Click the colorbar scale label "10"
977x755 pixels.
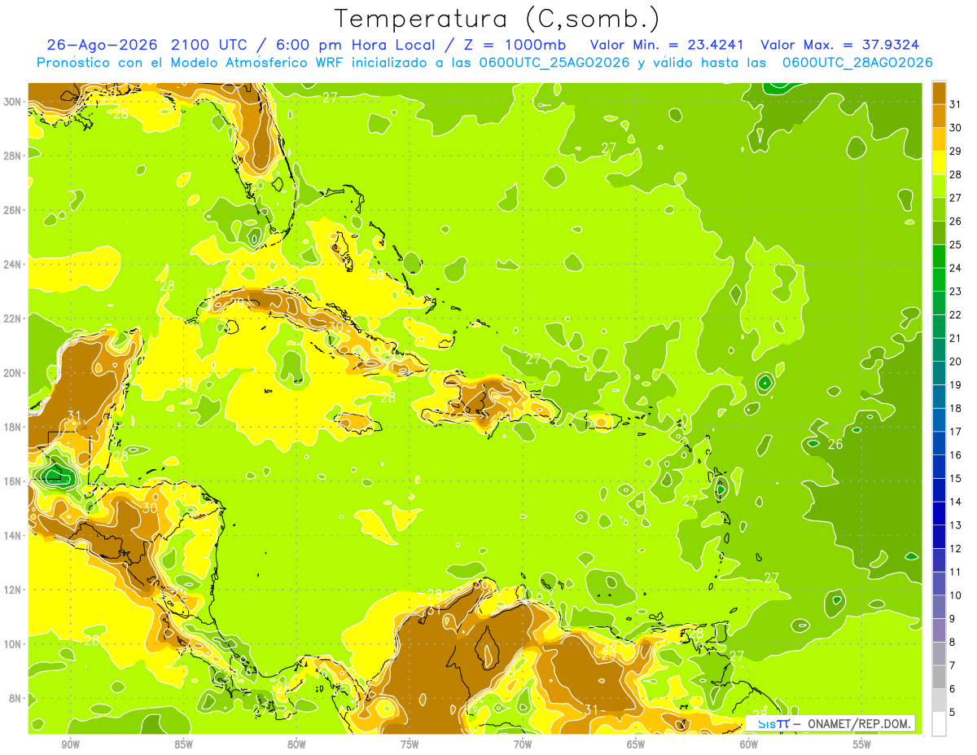point(956,595)
